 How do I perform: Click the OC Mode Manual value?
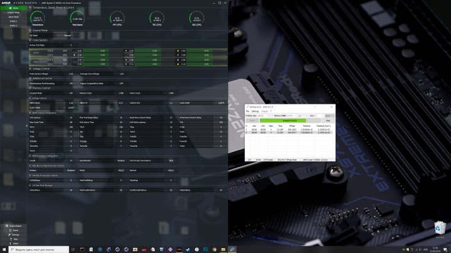[x=67, y=35]
